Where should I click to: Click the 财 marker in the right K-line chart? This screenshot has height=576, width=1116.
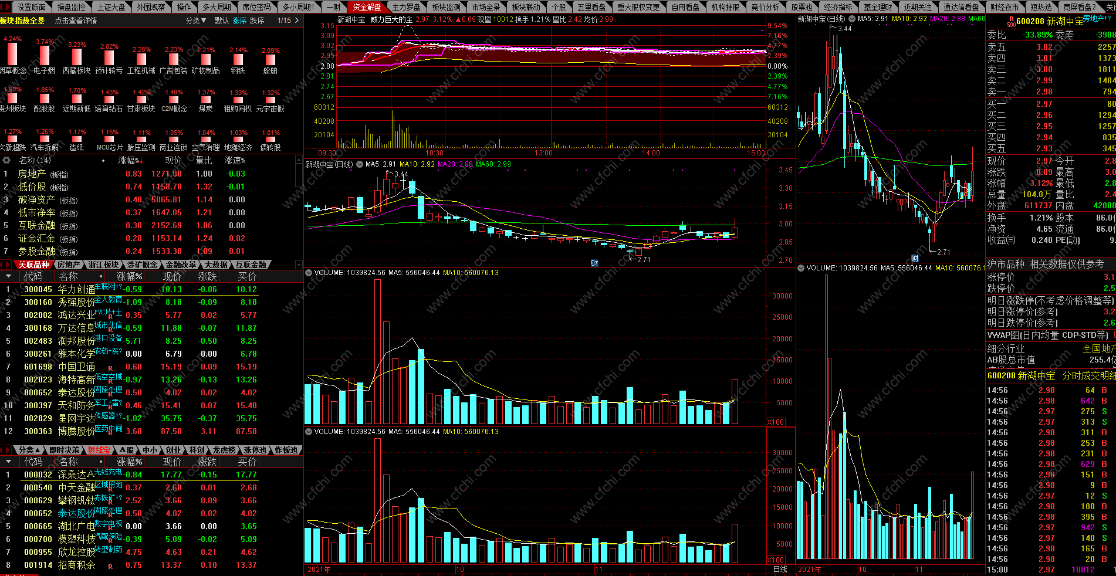(x=914, y=259)
